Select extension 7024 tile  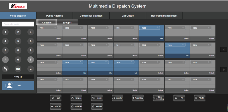point(101,85)
